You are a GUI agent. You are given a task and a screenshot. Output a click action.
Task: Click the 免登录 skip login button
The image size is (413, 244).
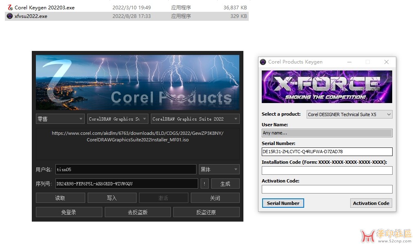click(69, 212)
